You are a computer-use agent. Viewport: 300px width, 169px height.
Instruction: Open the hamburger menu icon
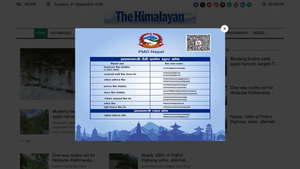point(19,4)
